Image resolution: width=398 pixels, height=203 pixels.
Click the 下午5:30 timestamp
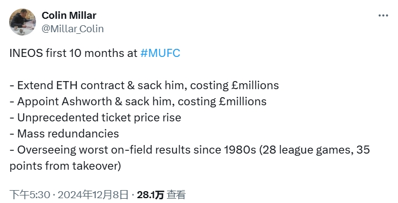[x=30, y=195]
